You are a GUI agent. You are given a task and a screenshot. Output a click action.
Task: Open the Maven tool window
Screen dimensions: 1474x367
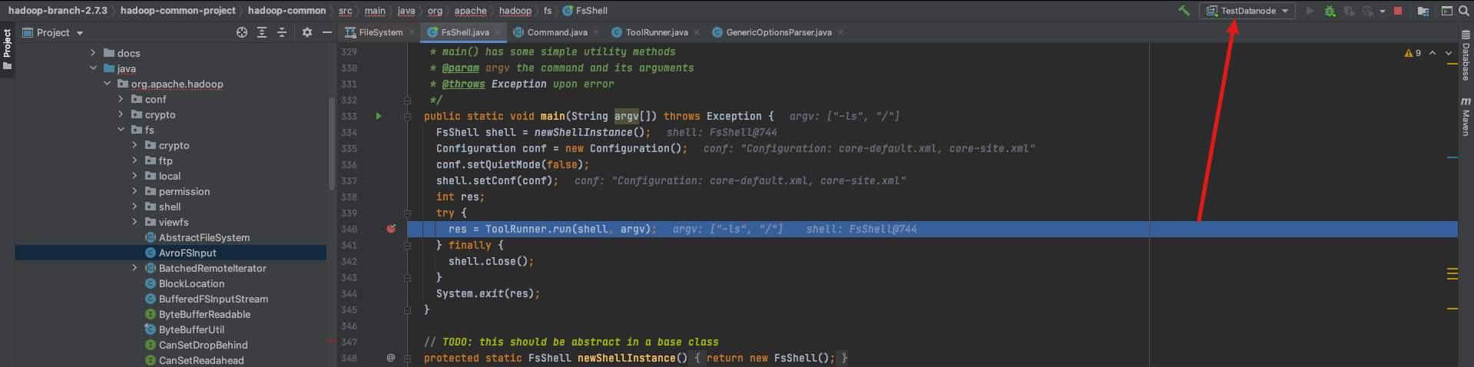coord(1466,117)
